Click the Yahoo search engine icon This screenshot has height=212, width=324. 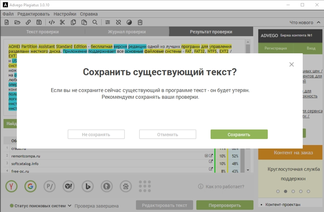click(69, 186)
